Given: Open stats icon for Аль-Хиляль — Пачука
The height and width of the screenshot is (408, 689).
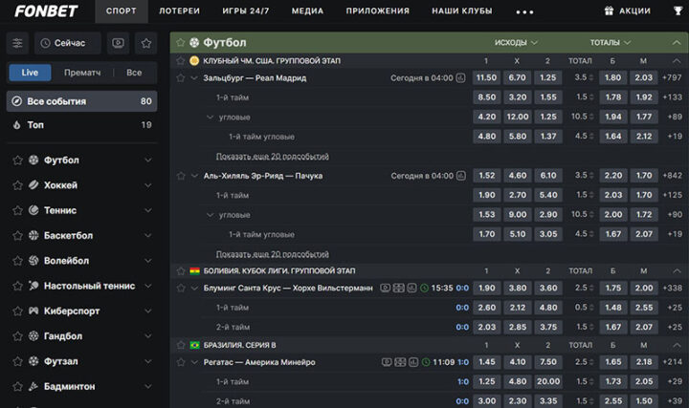Looking at the screenshot, I should (x=460, y=176).
